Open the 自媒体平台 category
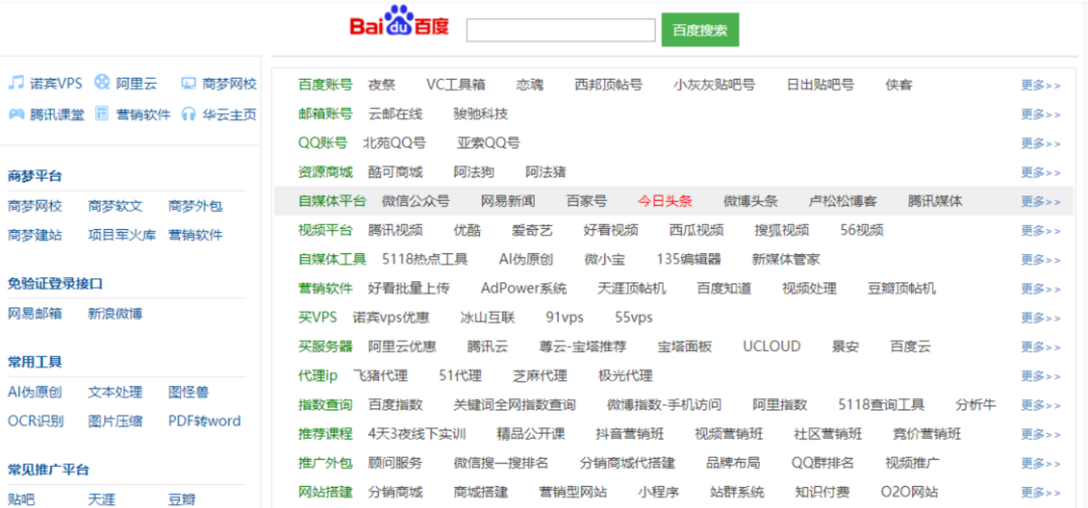Viewport: 1088px width, 508px height. (x=332, y=201)
